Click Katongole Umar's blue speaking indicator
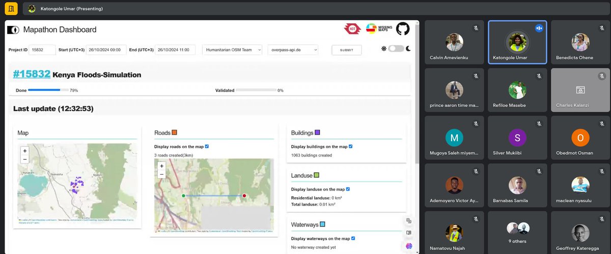The image size is (611, 254). coord(539,28)
